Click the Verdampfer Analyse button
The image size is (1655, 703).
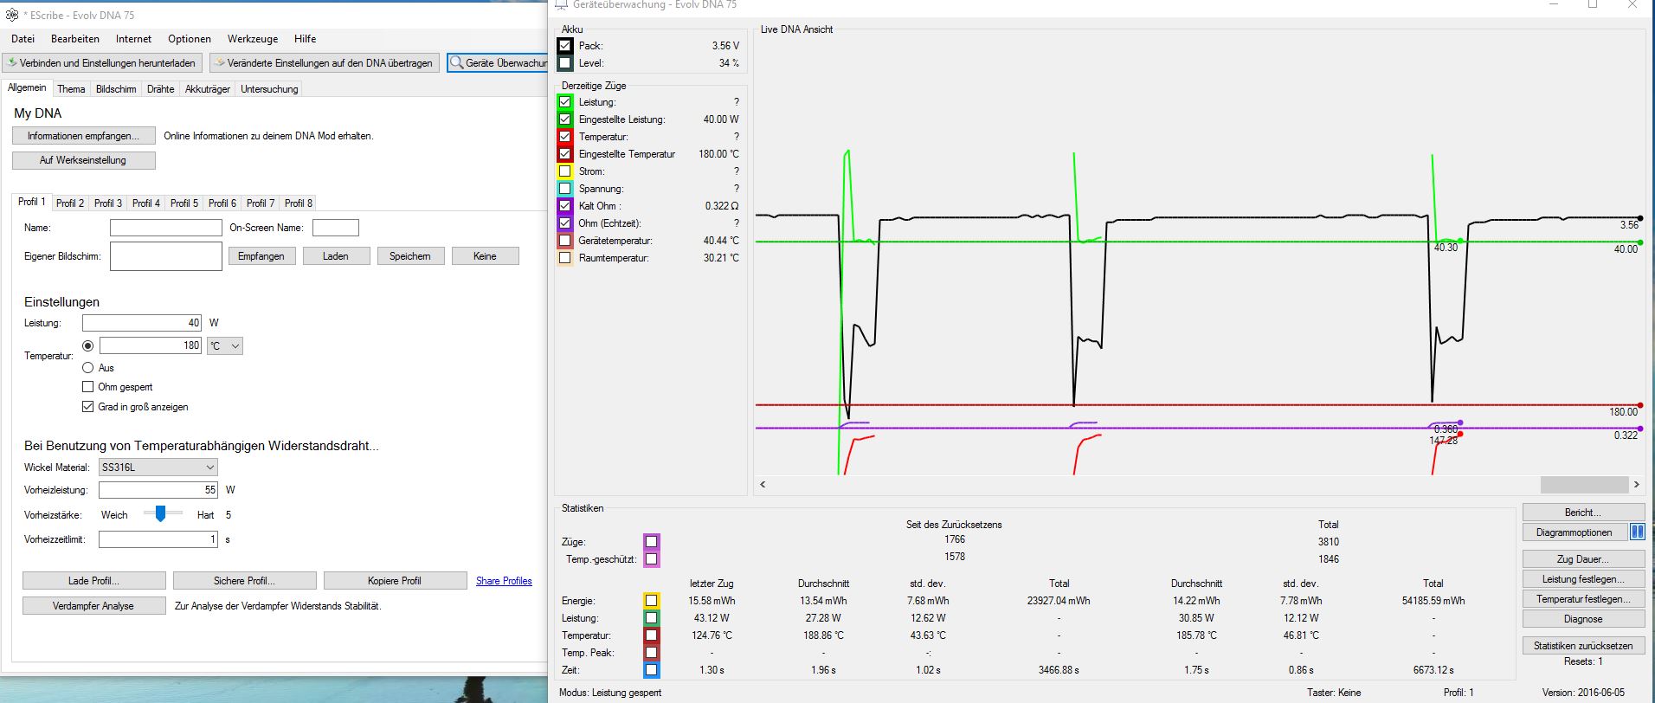[93, 606]
